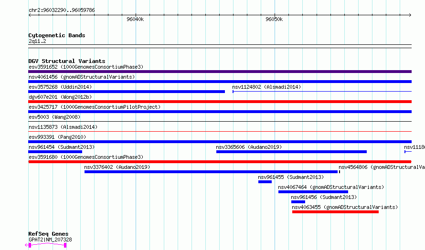Click the nsv4067464 gnomAD blue bar
The height and width of the screenshot is (250, 425).
click(x=313, y=192)
